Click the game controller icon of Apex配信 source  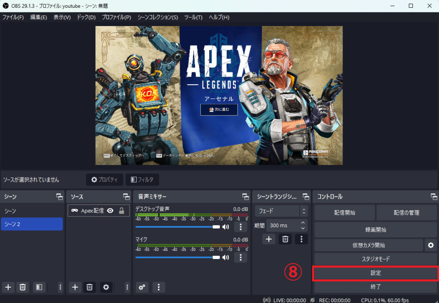(75, 211)
